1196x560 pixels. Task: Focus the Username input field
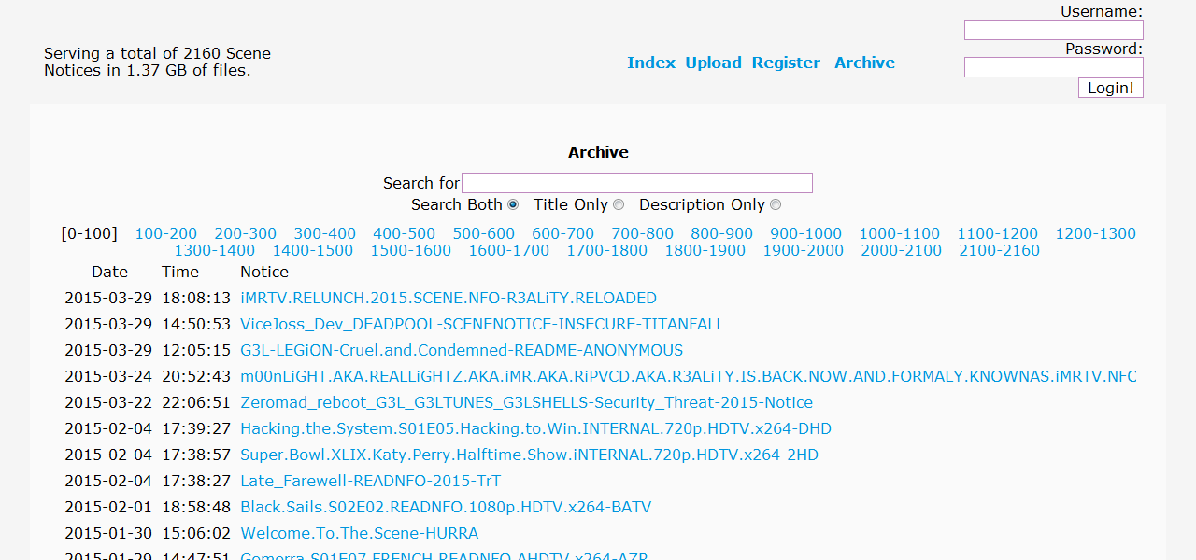coord(1053,30)
